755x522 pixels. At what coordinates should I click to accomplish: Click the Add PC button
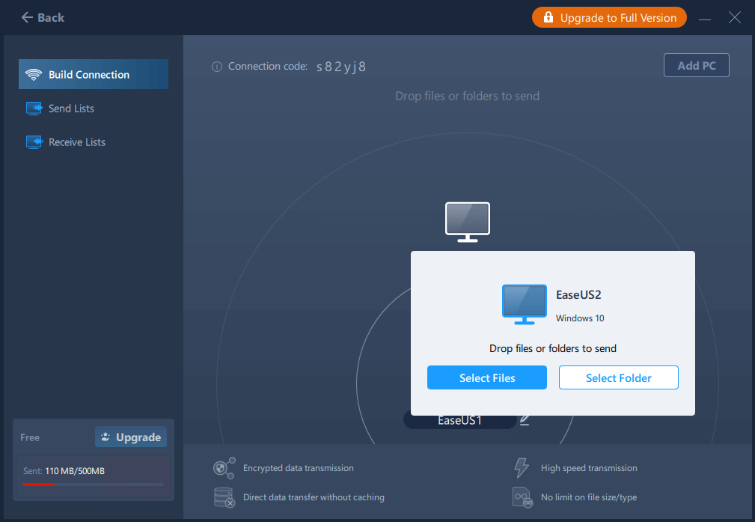[696, 65]
